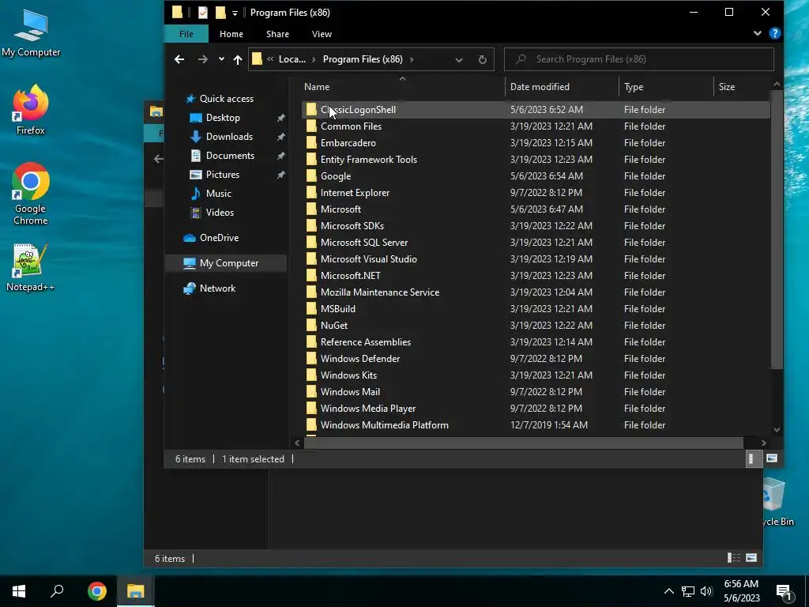This screenshot has height=607, width=809.
Task: Select the Microsoft Visual Studio folder
Action: tap(535, 259)
